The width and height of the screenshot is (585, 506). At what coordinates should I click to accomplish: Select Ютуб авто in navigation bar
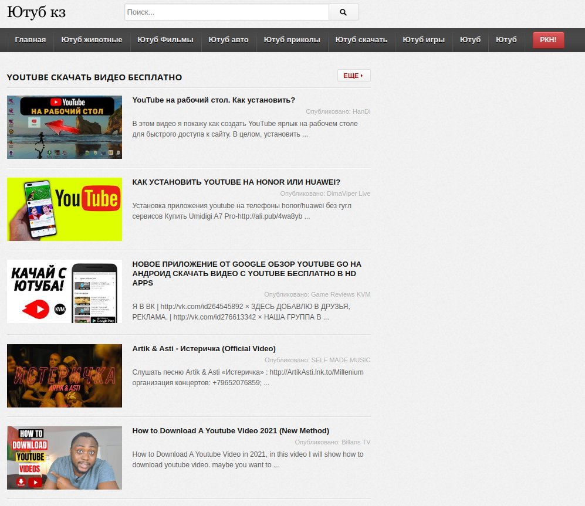click(x=228, y=40)
